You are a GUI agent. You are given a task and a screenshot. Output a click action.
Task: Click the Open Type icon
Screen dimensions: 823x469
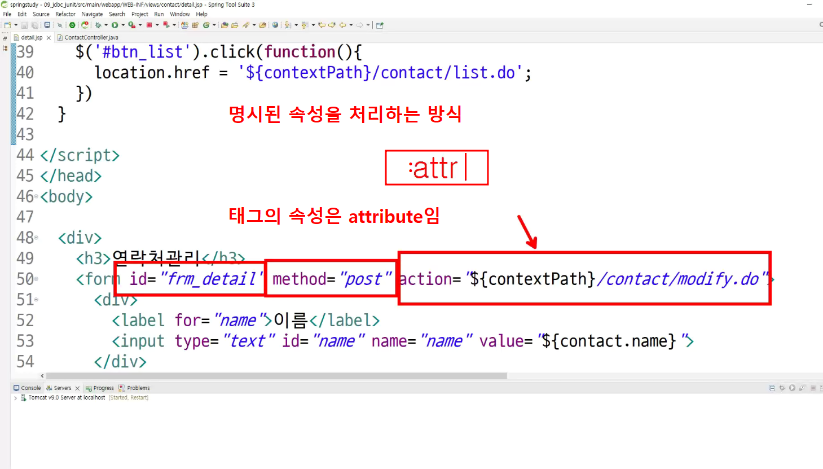tap(225, 25)
